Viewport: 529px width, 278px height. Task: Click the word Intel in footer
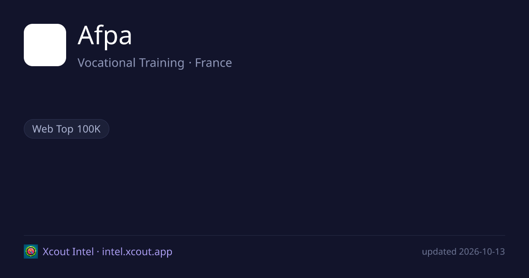click(x=83, y=252)
